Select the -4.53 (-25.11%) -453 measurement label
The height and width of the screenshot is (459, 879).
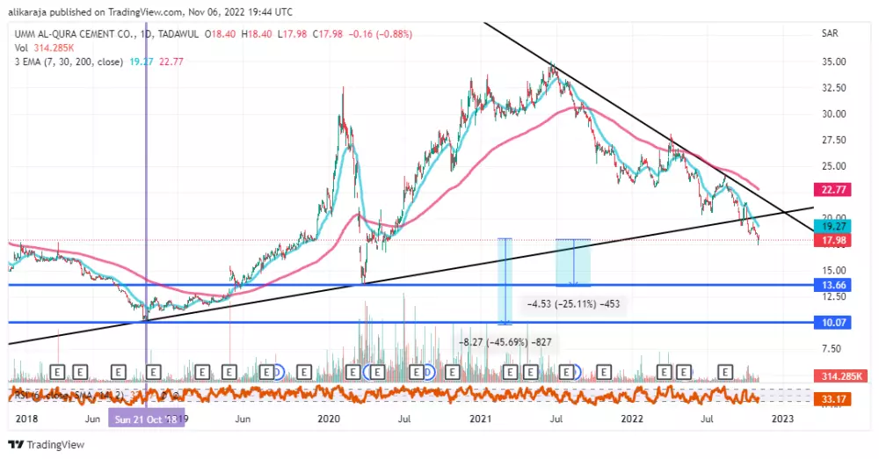click(573, 304)
